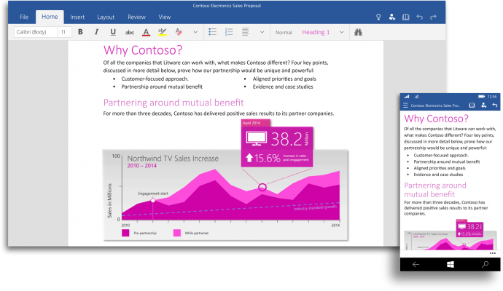This screenshot has height=291, width=503.
Task: Open the Layout tab
Action: coord(106,16)
